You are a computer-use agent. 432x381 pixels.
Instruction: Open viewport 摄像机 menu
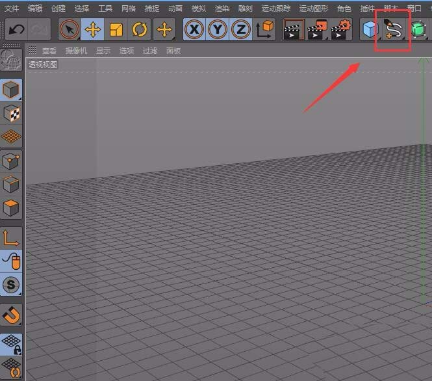[x=76, y=51]
